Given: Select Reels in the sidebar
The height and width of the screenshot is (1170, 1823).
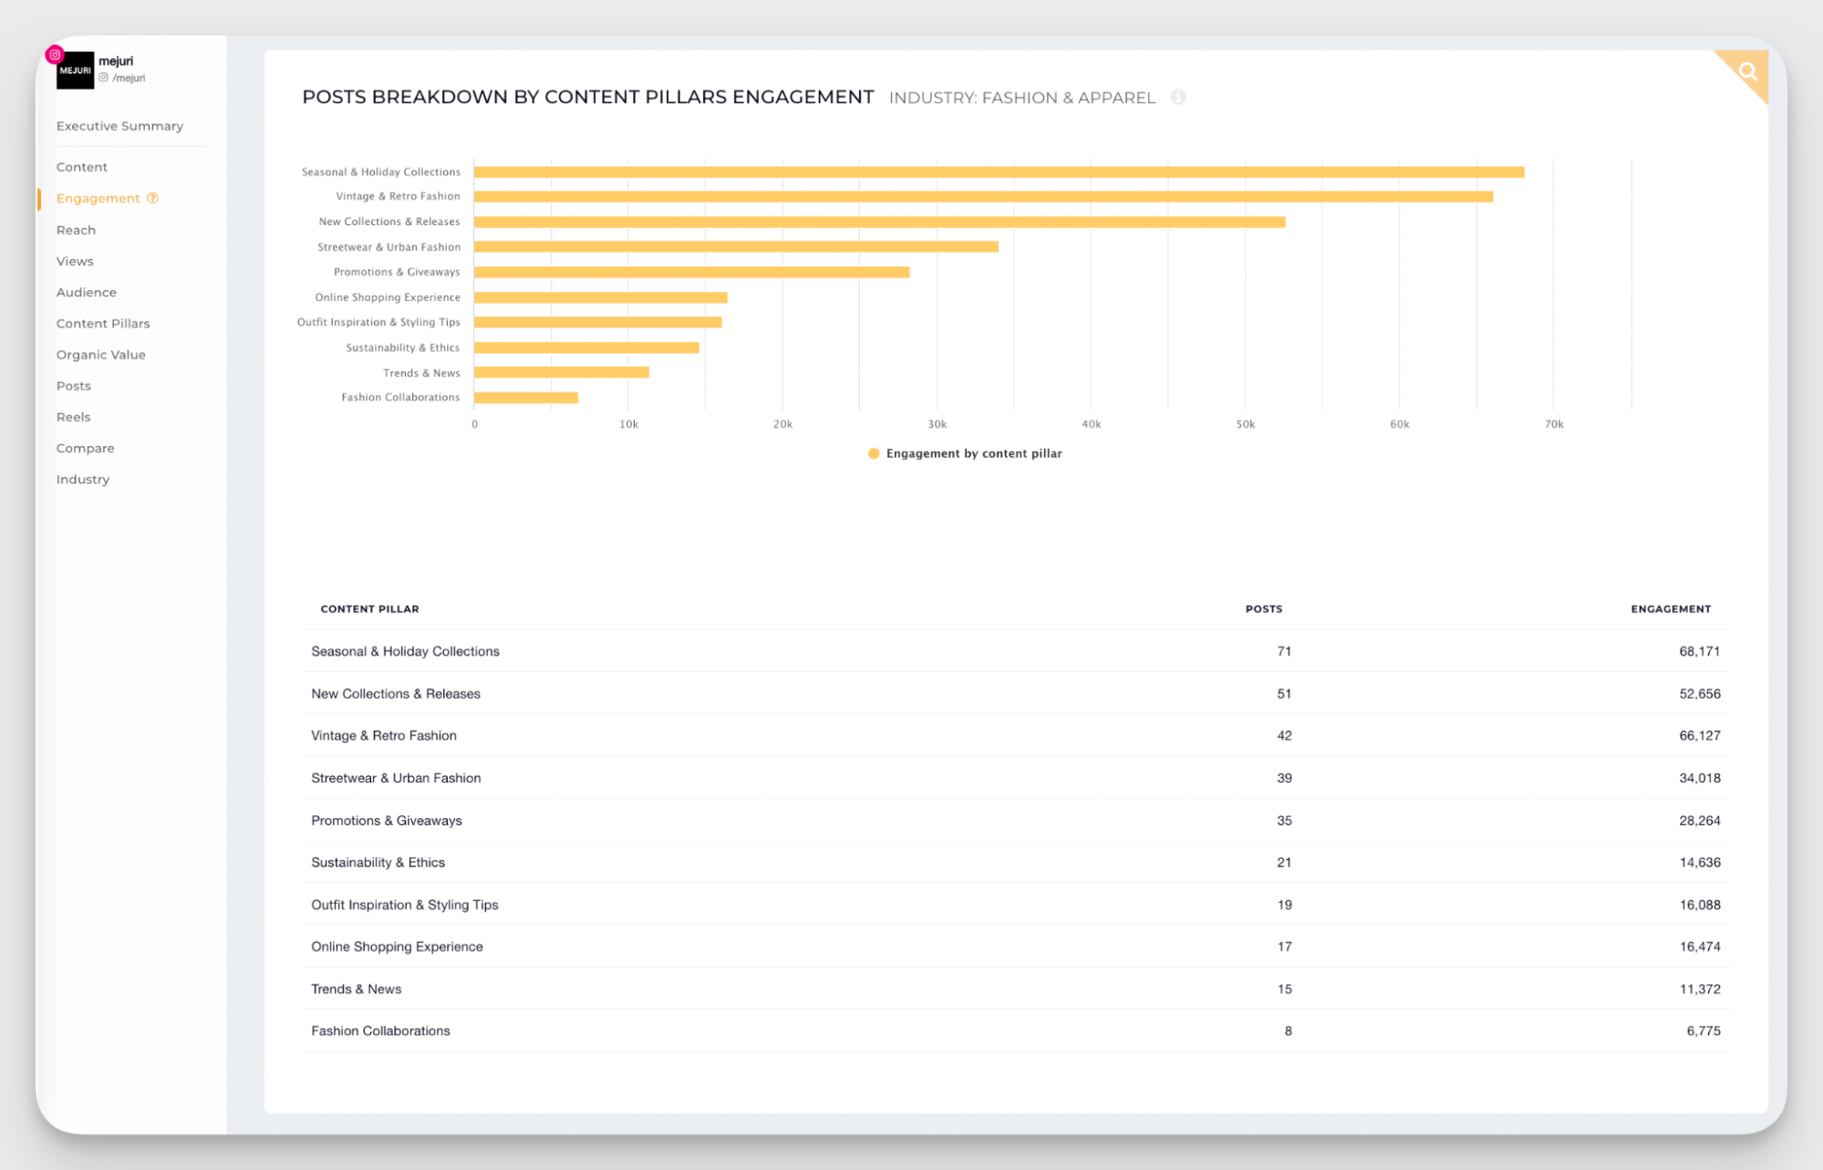Looking at the screenshot, I should pyautogui.click(x=73, y=417).
